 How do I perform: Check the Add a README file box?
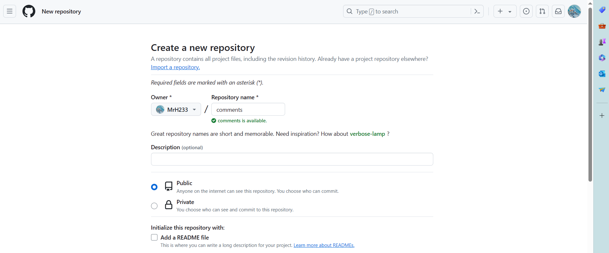point(154,237)
